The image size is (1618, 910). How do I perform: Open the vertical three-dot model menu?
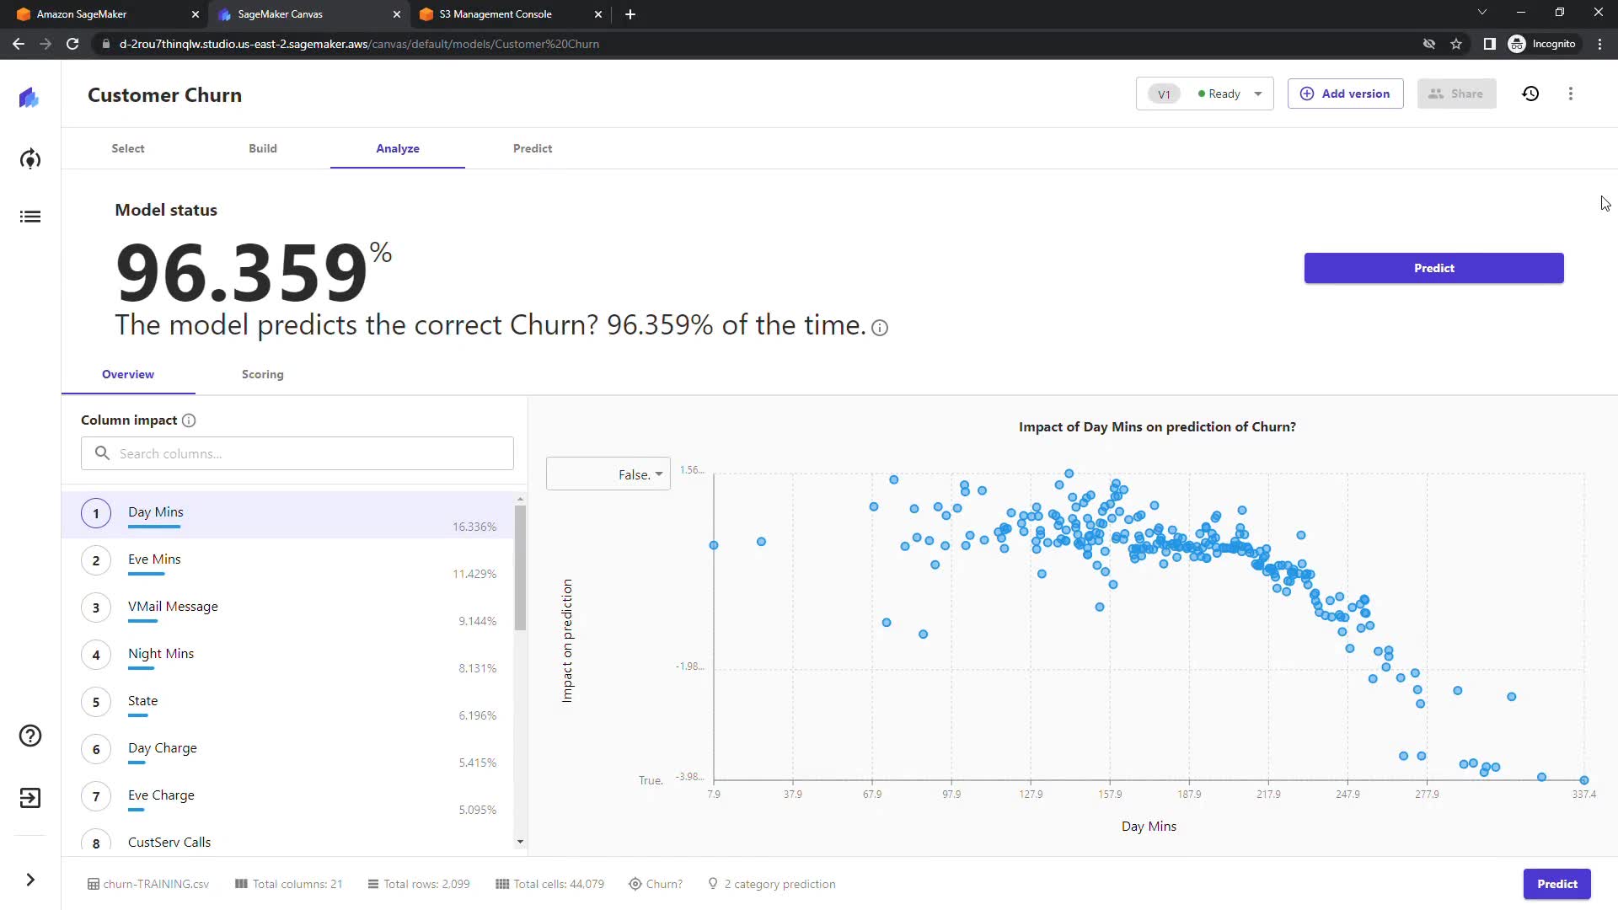1570,94
